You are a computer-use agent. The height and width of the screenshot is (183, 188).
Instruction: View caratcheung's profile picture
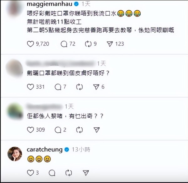tap(15, 154)
